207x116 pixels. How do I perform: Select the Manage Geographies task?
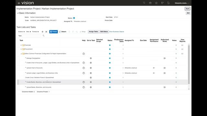click(x=33, y=58)
